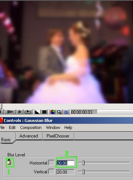Click the checkbox next to Vertical
The width and height of the screenshot is (133, 180).
[x=51, y=171]
